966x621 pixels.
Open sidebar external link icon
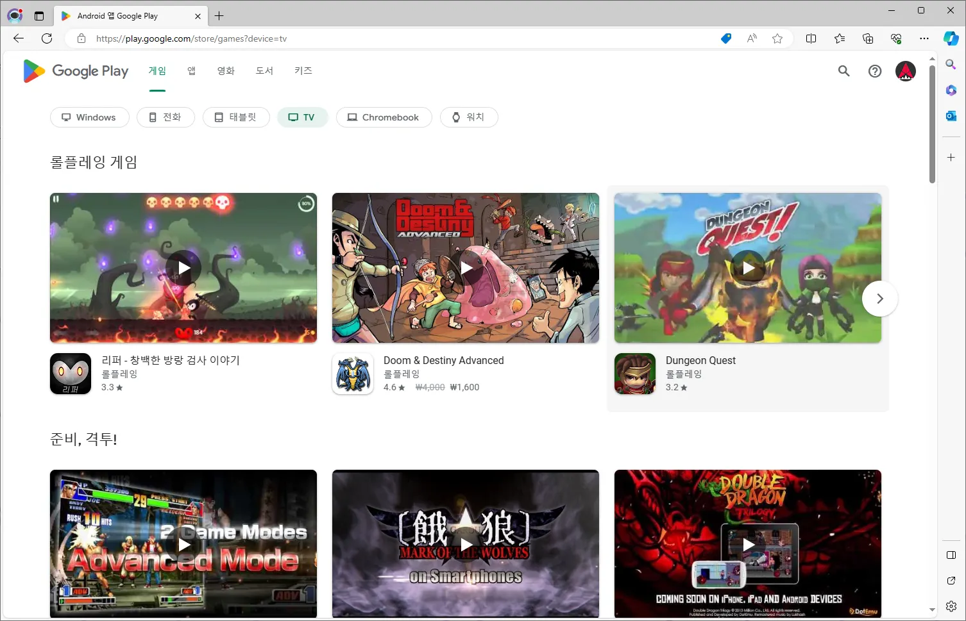(951, 581)
